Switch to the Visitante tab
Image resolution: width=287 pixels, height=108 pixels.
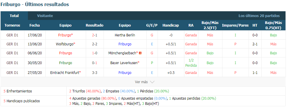click(x=45, y=16)
